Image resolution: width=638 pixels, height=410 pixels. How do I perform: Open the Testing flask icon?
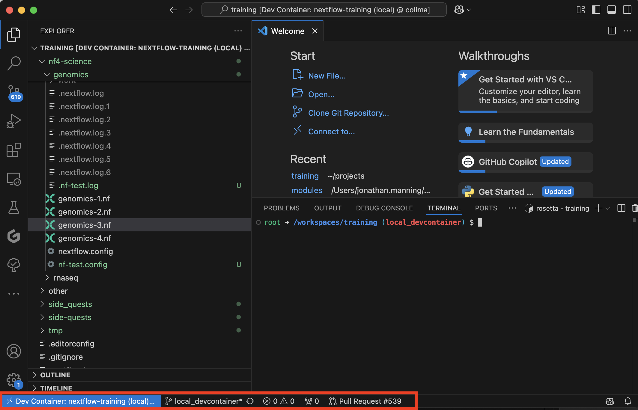pos(14,207)
